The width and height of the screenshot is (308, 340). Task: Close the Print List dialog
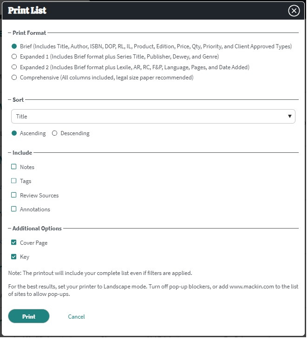(294, 11)
